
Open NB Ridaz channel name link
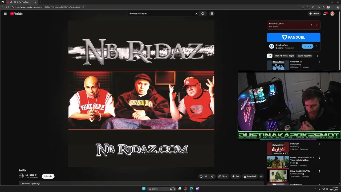pos(30,175)
